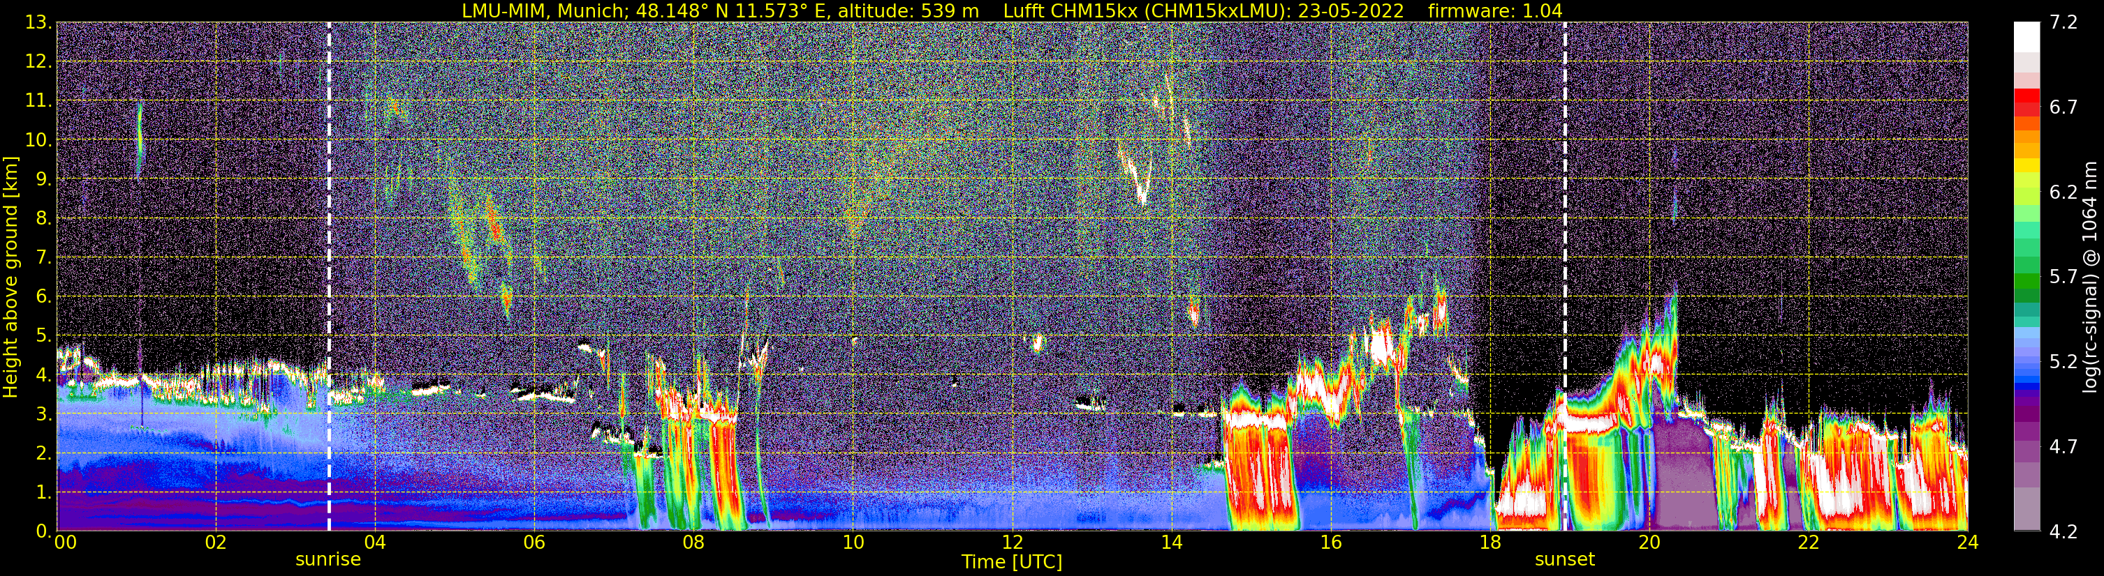Click height axis tick label 11
Screen dimensions: 2104x576
point(38,101)
